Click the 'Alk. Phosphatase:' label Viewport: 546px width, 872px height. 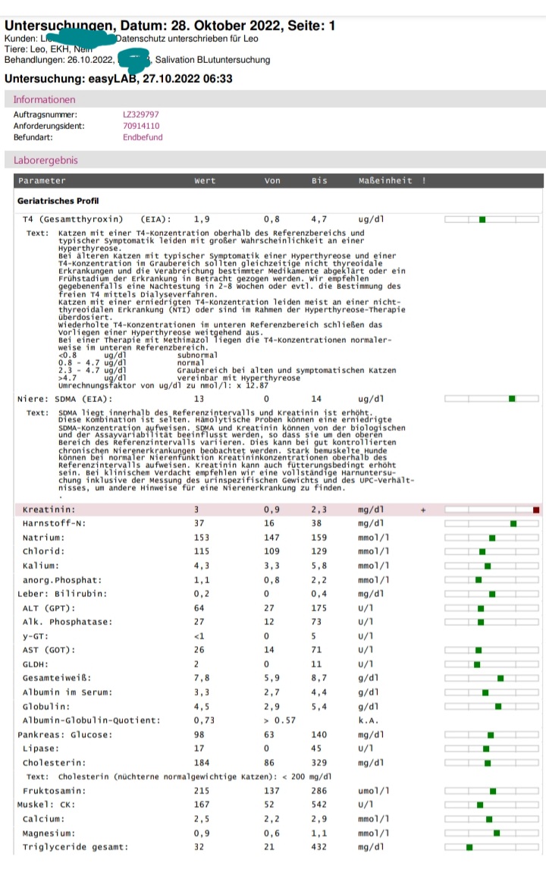(x=67, y=622)
